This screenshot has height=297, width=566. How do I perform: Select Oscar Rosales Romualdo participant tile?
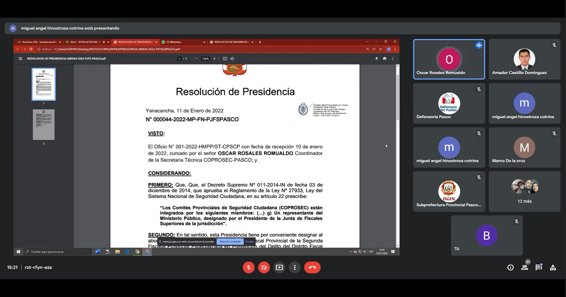point(449,59)
